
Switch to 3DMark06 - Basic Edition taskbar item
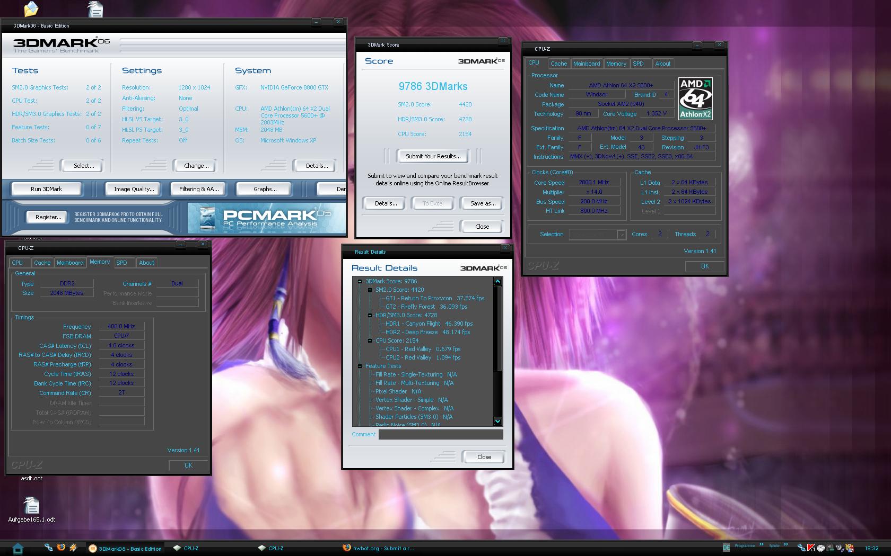(x=125, y=549)
